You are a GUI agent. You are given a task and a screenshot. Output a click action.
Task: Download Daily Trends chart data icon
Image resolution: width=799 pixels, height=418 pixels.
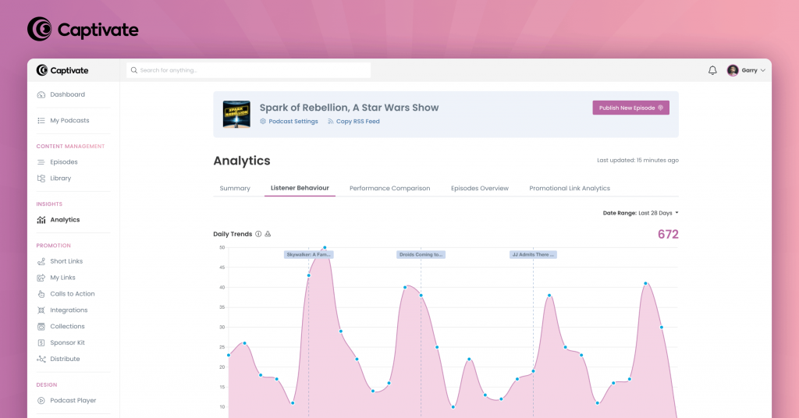[x=268, y=234]
